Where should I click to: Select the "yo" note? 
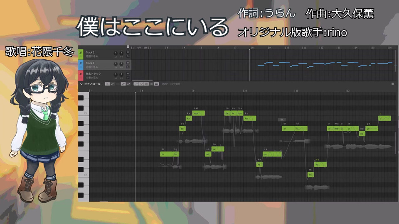coord(372,129)
